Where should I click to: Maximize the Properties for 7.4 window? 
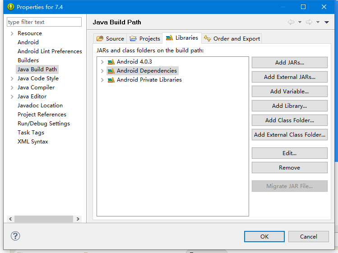pos(303,7)
